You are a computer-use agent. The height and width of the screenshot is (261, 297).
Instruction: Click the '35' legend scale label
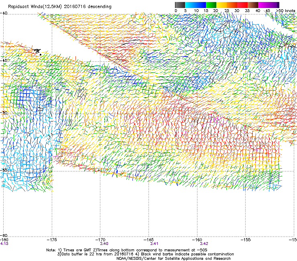(x=247, y=10)
